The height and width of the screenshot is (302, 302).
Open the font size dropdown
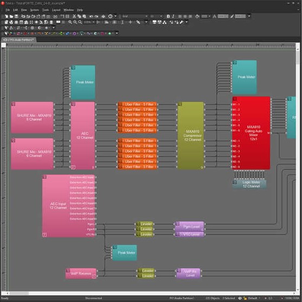156,16
